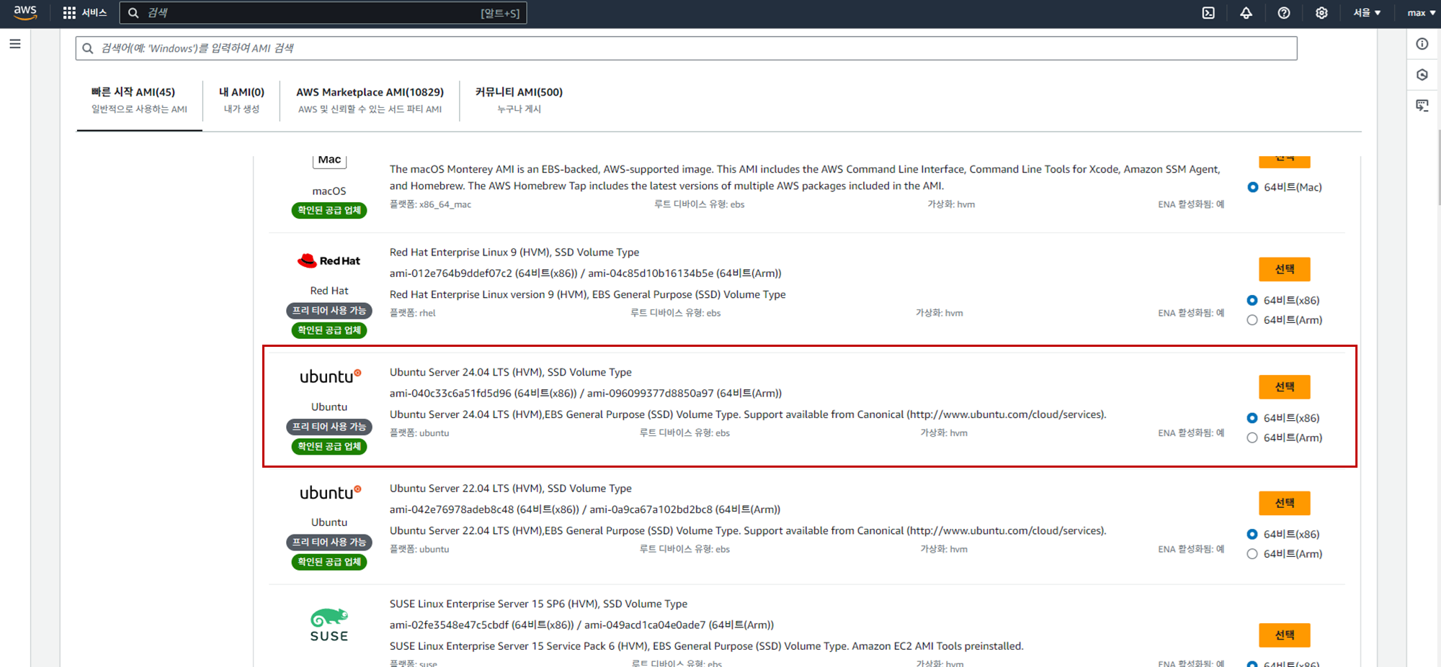The image size is (1441, 667).
Task: Click 선택 button for SUSE
Action: point(1285,635)
